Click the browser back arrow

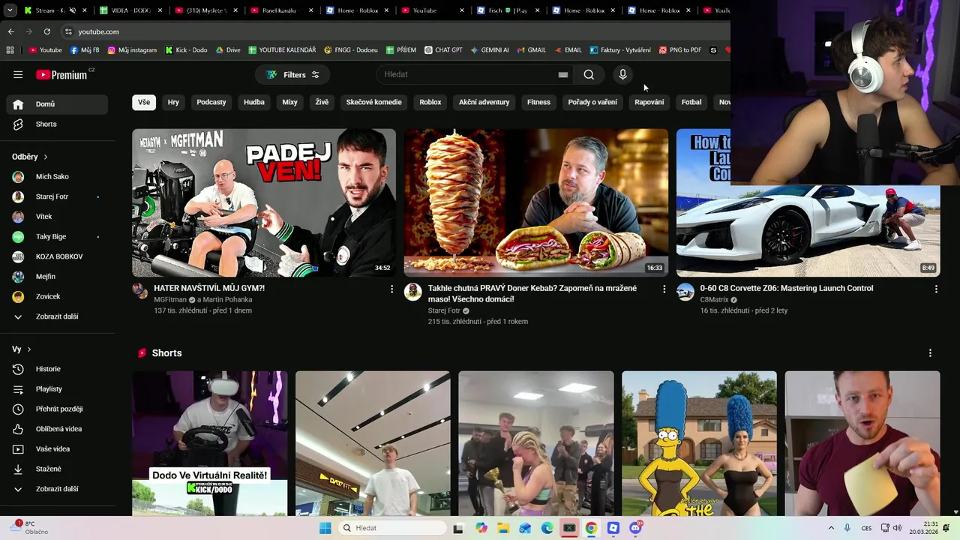pyautogui.click(x=10, y=31)
